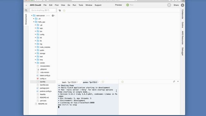Screen dimensions: 206x116
Task: Expand the log folder
Action: tap(35, 44)
